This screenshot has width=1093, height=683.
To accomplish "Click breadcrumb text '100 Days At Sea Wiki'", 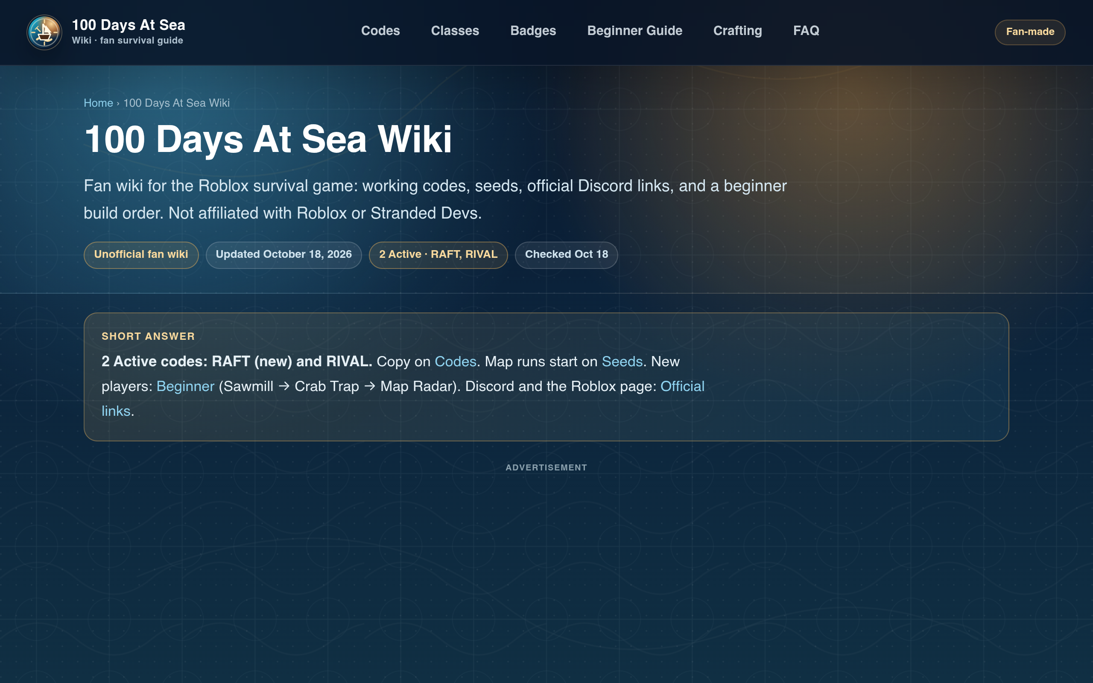I will tap(177, 103).
